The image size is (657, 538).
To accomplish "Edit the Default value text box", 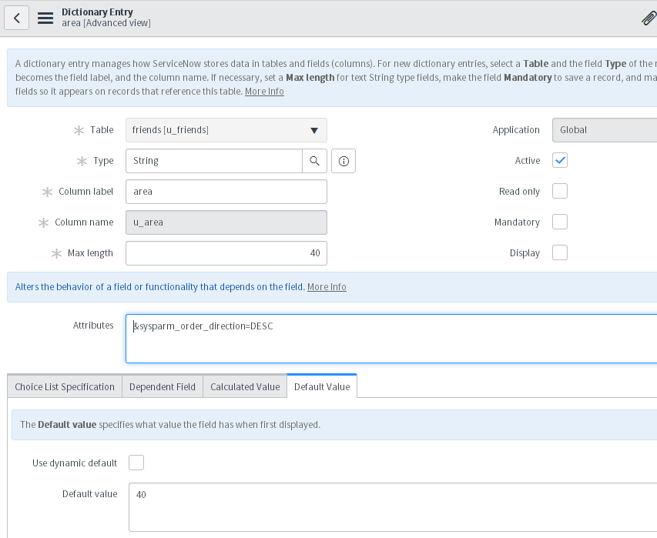I will pyautogui.click(x=393, y=507).
